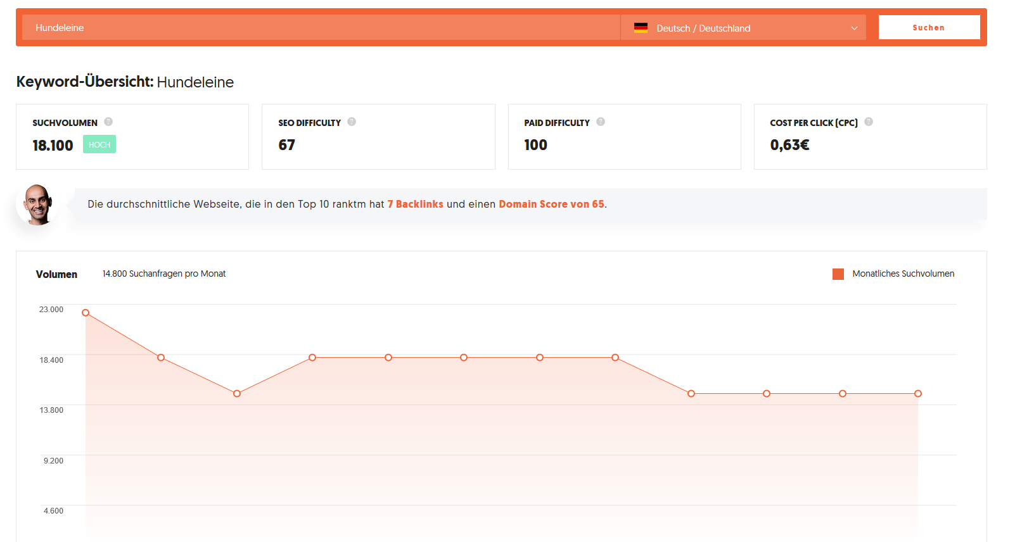Click the 13.800 y-axis label
Image resolution: width=1015 pixels, height=542 pixels.
51,410
